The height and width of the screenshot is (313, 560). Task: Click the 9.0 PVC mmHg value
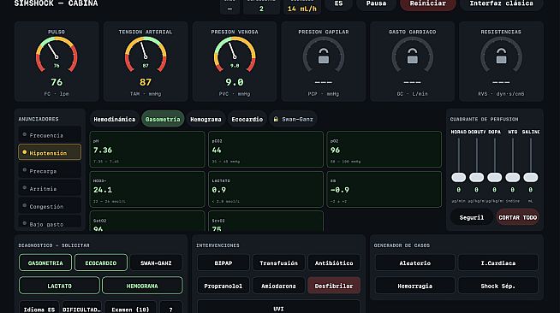point(235,82)
